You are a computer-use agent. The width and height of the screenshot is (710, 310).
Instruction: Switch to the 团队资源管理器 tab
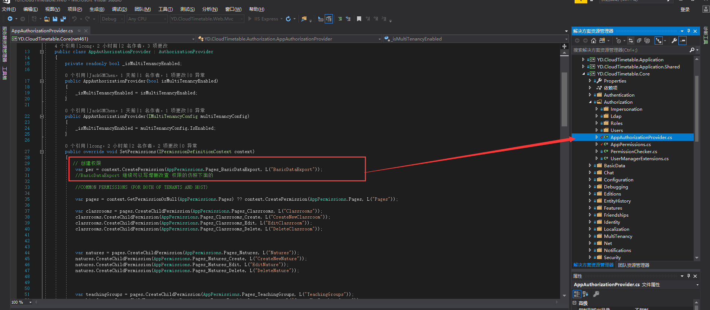pyautogui.click(x=634, y=265)
